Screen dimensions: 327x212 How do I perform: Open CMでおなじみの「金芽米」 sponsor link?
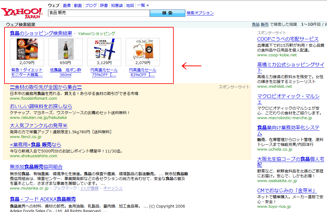pos(287,190)
